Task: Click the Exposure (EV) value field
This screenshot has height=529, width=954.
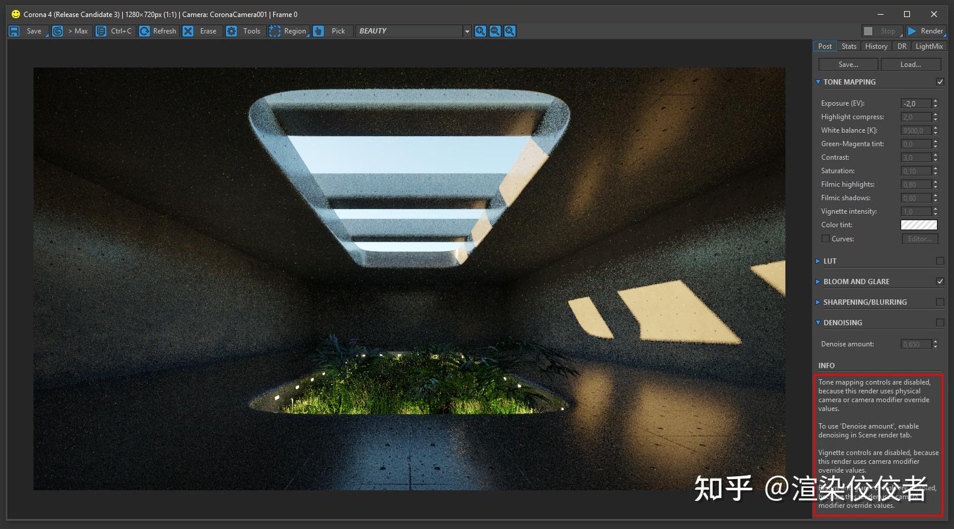Action: click(916, 103)
